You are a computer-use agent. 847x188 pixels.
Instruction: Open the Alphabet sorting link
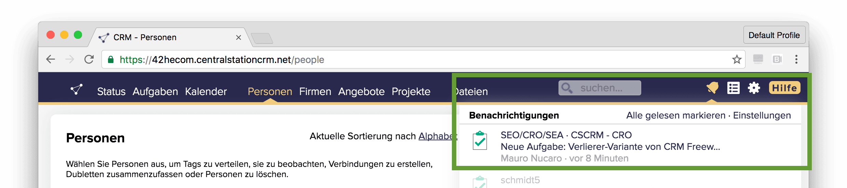(x=438, y=136)
